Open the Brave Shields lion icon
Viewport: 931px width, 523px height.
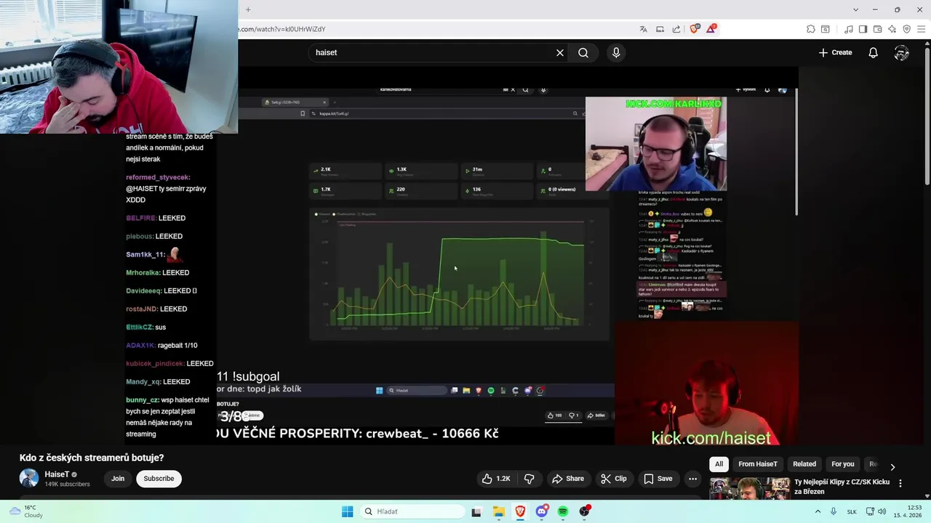coord(695,29)
